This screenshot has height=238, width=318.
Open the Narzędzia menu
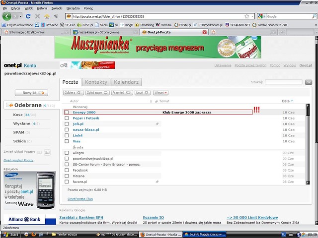[73, 8]
